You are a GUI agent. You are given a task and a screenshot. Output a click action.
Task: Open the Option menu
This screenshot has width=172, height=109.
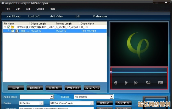(40, 9)
